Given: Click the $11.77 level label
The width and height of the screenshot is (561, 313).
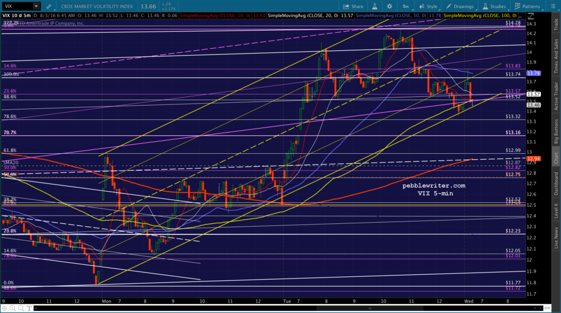Looking at the screenshot, I should pyautogui.click(x=513, y=282).
